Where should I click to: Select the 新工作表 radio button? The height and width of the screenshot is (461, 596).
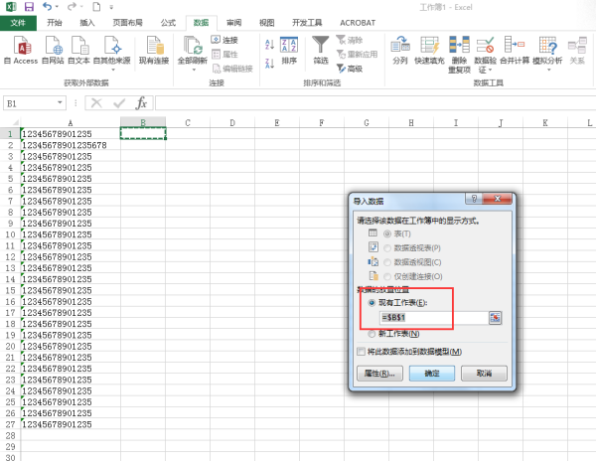(x=372, y=334)
